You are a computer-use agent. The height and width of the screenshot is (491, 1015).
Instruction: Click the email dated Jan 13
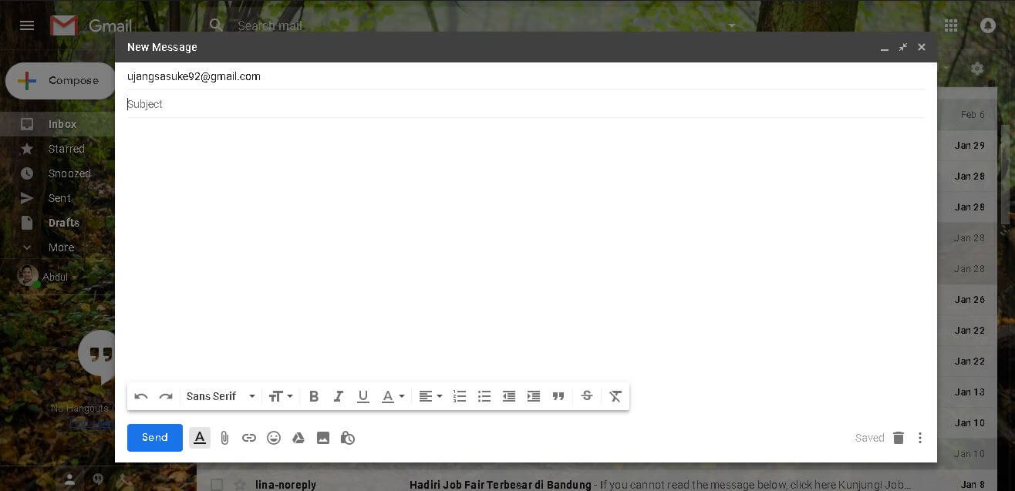point(969,392)
